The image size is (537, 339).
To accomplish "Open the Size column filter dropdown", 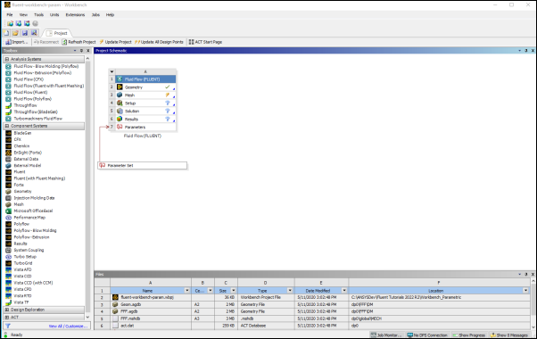I will (x=233, y=290).
